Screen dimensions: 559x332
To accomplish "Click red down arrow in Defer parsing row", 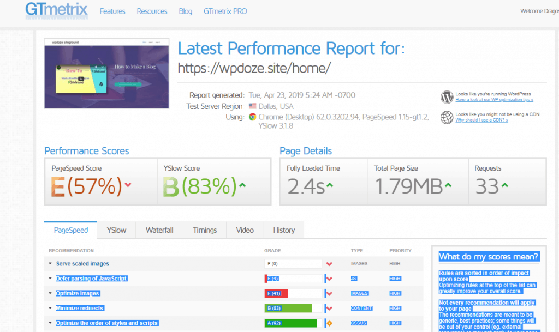I will [x=329, y=279].
